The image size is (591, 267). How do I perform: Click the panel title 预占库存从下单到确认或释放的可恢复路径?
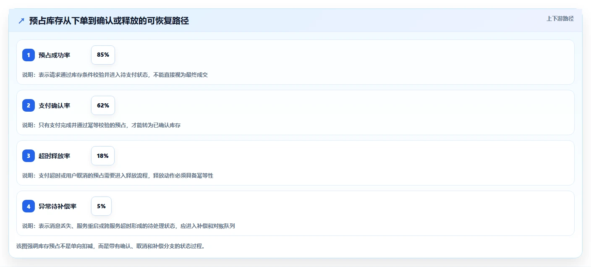pos(109,21)
